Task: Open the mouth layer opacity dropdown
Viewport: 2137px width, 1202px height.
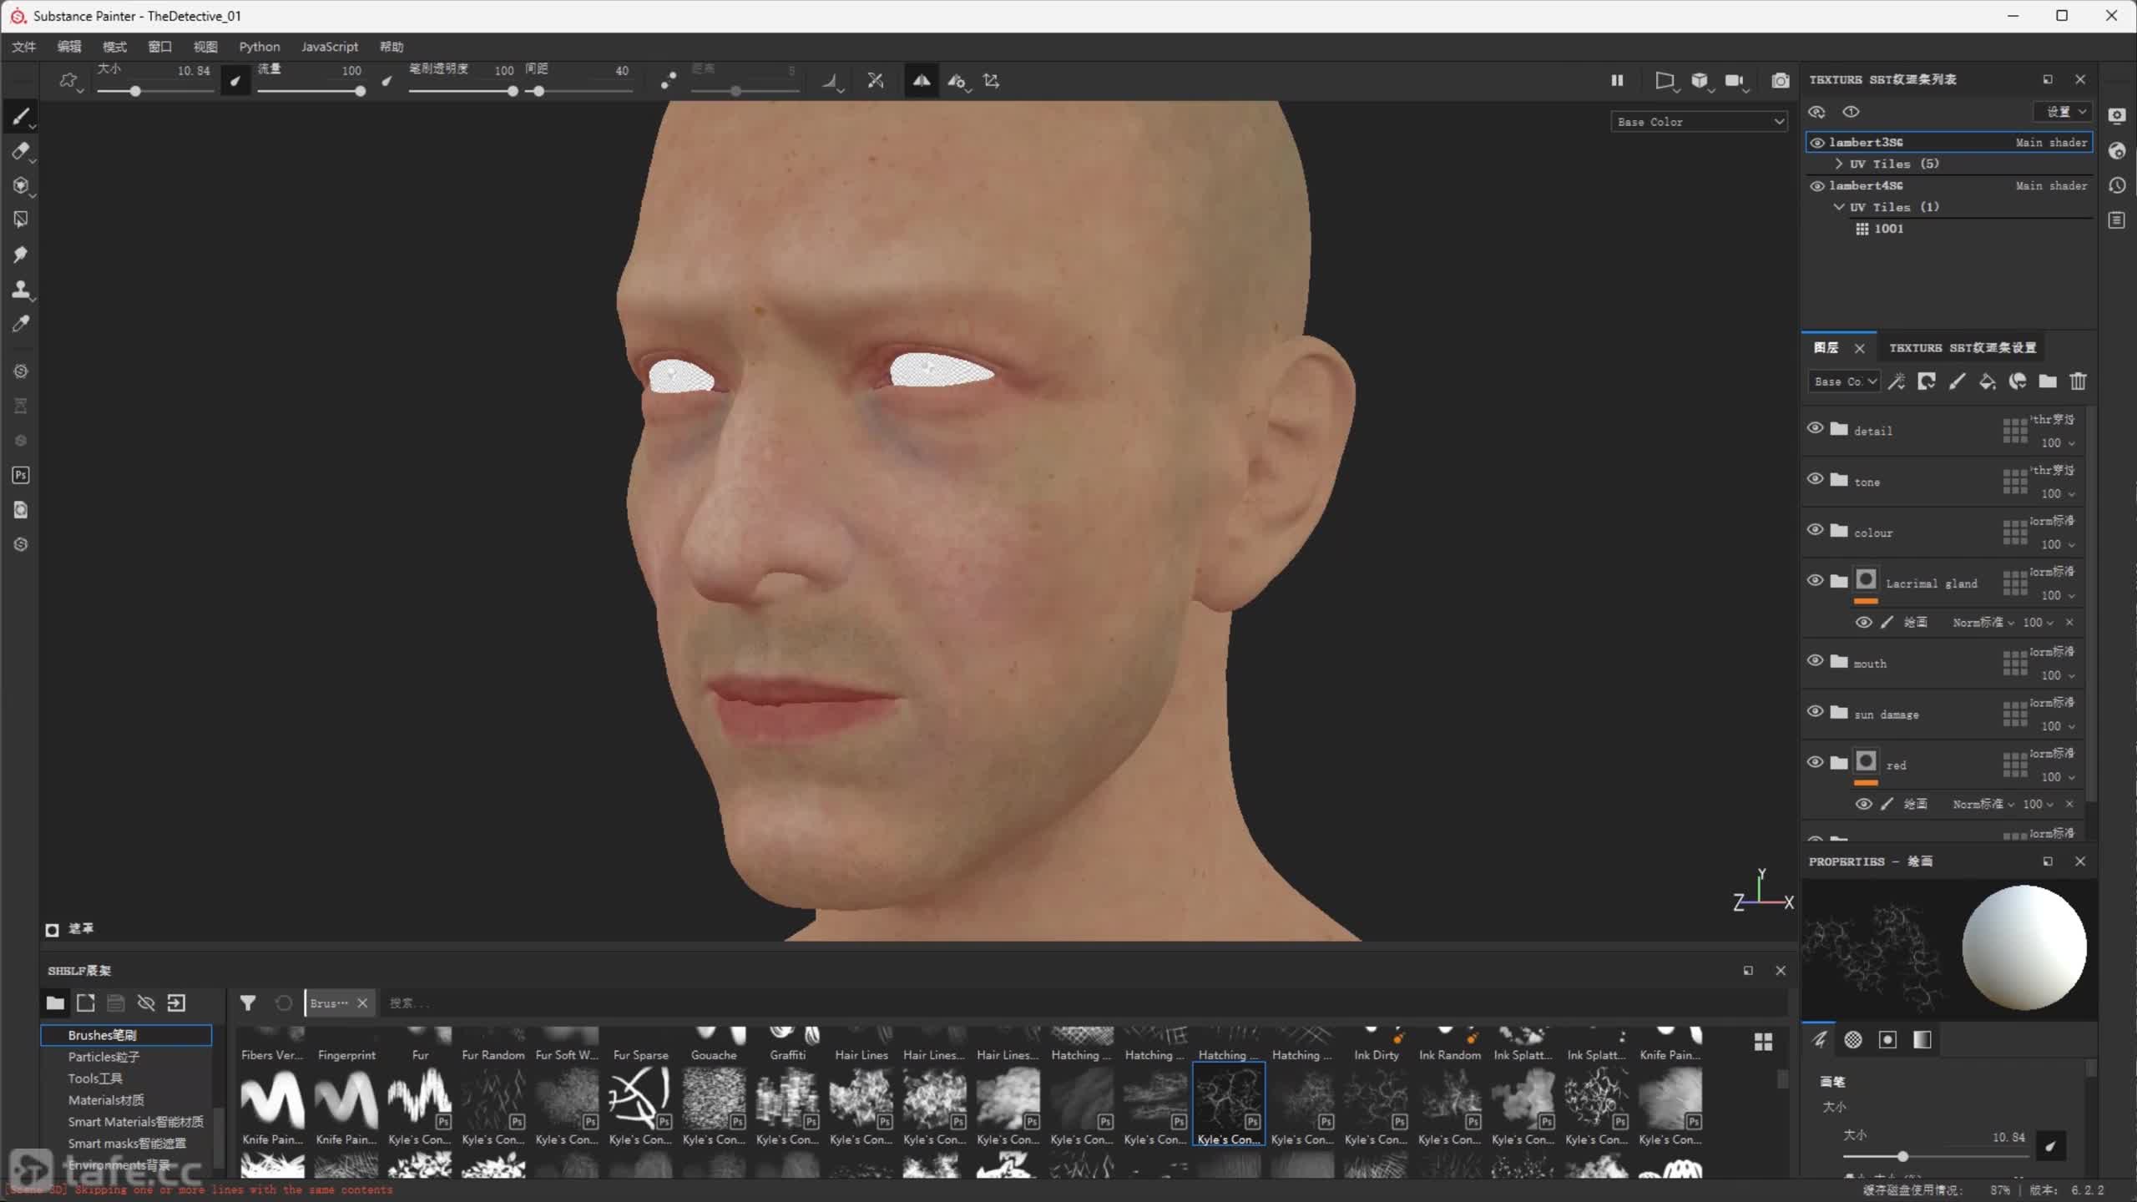Action: (2058, 675)
